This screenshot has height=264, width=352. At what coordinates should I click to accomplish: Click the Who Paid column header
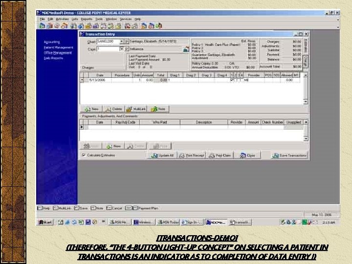[x=159, y=122]
